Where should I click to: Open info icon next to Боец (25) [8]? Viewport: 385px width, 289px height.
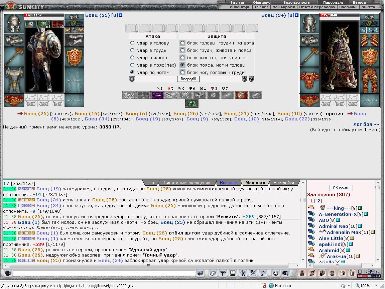coord(121,15)
